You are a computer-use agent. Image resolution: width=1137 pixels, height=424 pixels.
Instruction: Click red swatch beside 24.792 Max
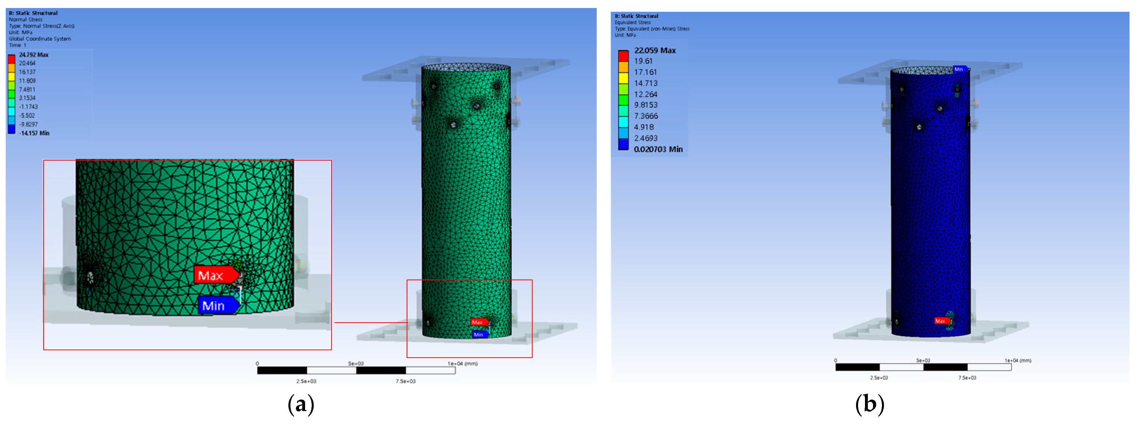[12, 59]
